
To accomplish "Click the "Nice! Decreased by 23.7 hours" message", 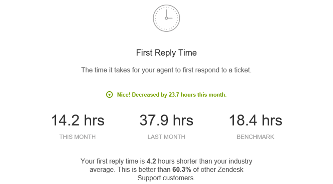I will [172, 95].
